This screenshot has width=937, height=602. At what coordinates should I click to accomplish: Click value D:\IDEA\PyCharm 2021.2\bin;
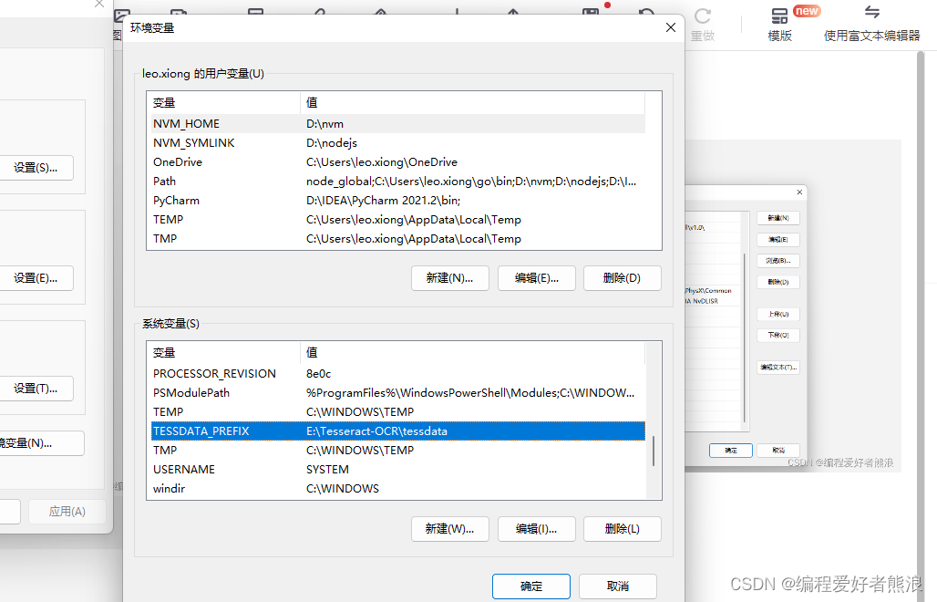[383, 201]
